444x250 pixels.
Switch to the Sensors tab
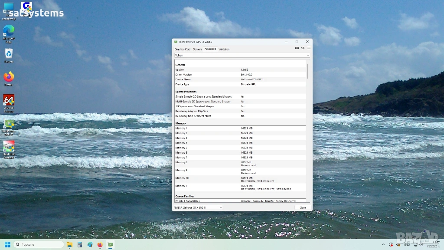click(x=197, y=49)
